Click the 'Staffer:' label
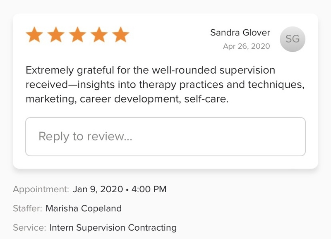 coord(27,208)
